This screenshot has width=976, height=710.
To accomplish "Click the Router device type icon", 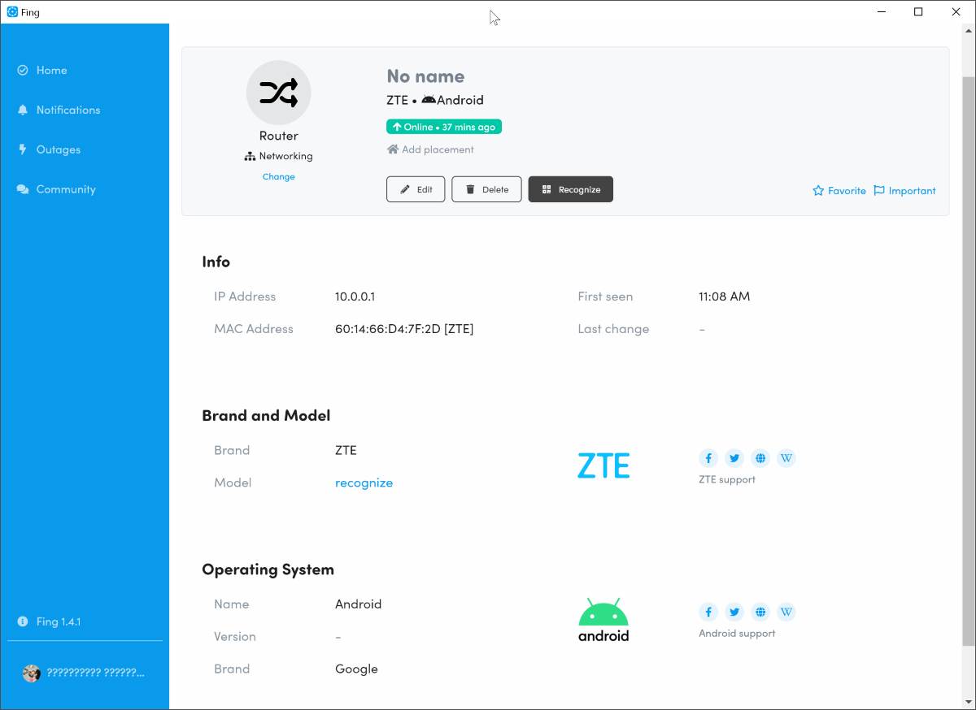I will (279, 93).
